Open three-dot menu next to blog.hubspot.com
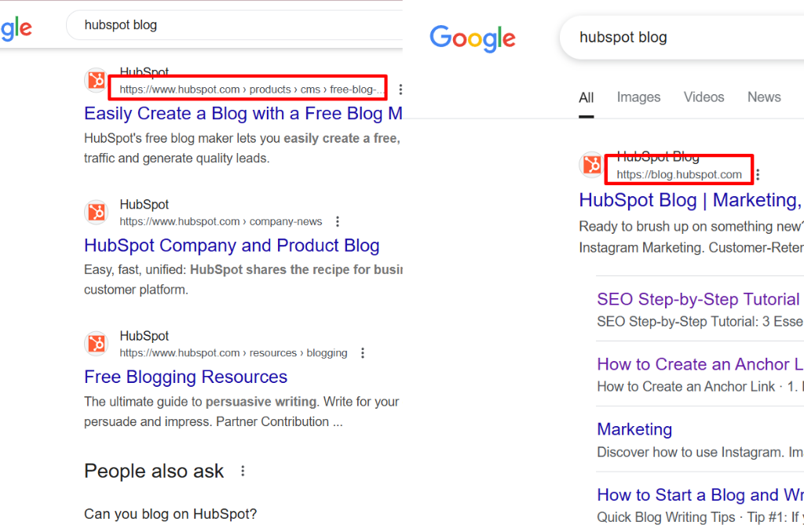 pos(758,175)
